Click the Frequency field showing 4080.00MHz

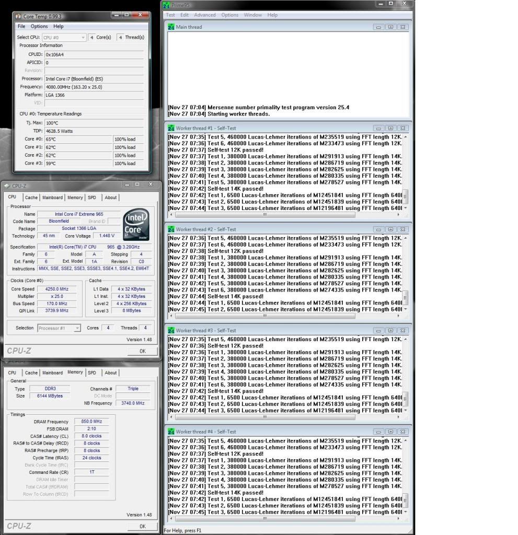94,87
